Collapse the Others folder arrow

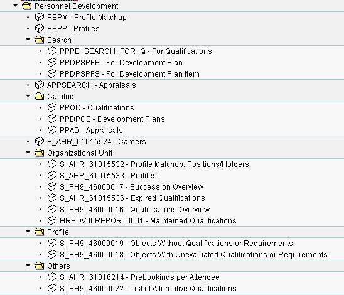(x=28, y=265)
